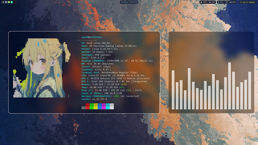This screenshot has height=145, width=258.
Task: Click the "Memory: 9.46 GiB / 15.39 GiB" line
Action: pos(104,84)
